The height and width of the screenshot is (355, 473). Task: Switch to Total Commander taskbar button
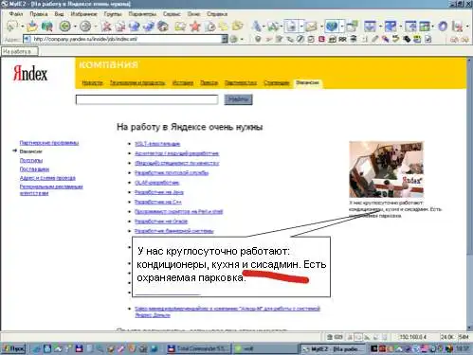[199, 348]
